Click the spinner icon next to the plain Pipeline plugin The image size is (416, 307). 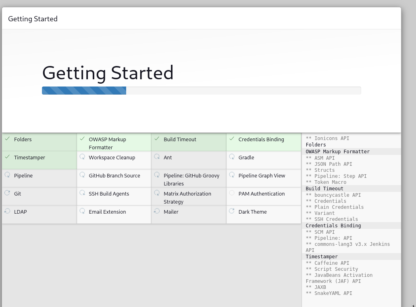[x=7, y=175]
